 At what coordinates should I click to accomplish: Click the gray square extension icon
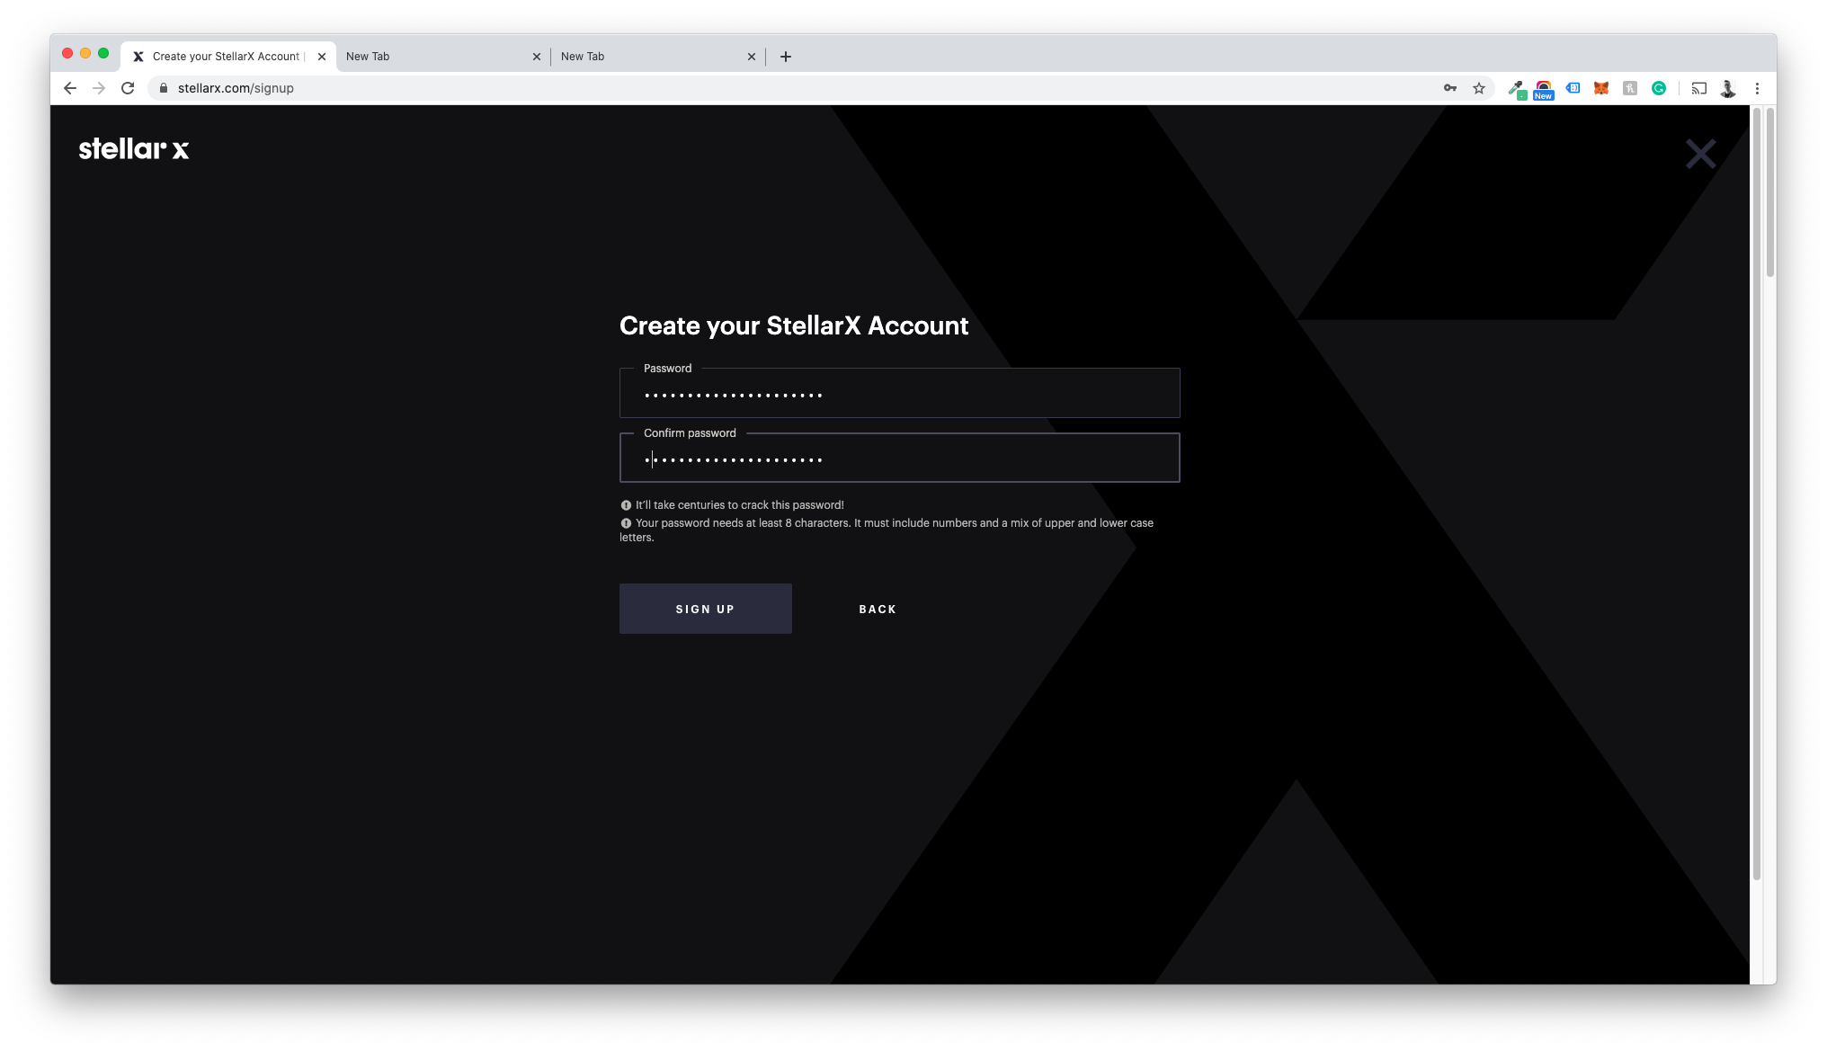(x=1630, y=88)
